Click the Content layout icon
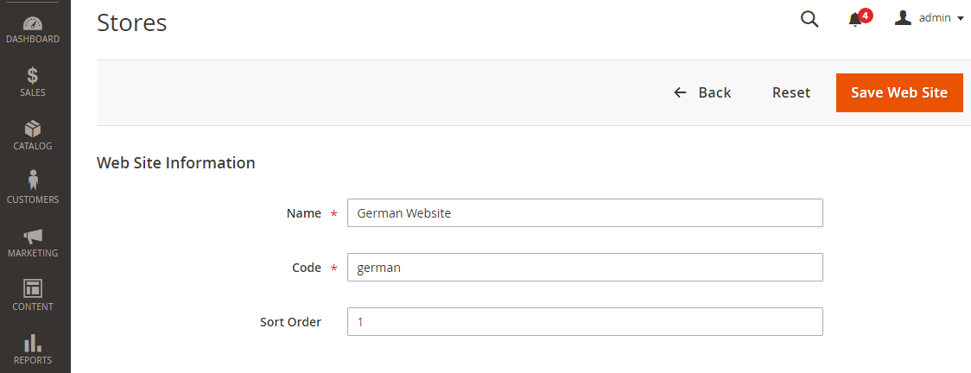Screen dimensions: 971x373 (33, 288)
